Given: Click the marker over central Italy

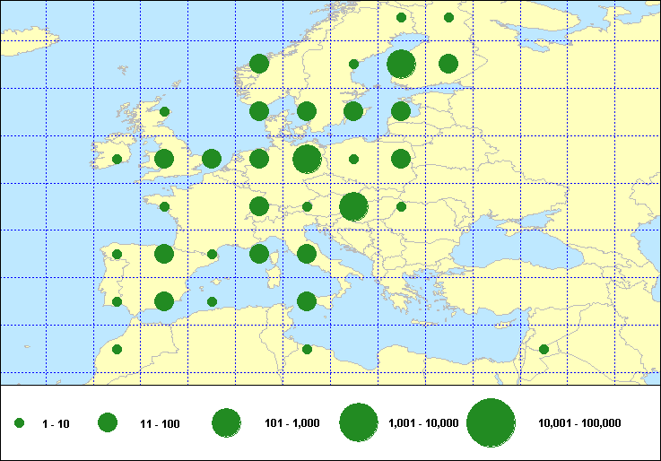Looking at the screenshot, I should click(307, 254).
